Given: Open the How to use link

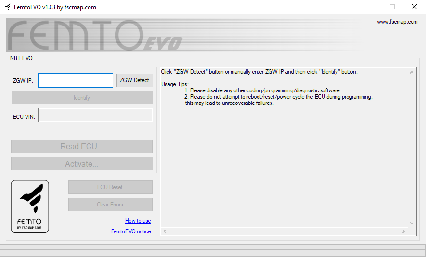Looking at the screenshot, I should (138, 221).
